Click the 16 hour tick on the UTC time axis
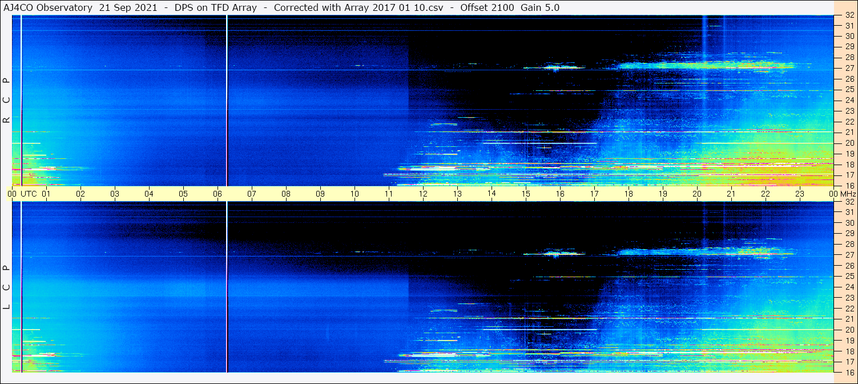This screenshot has height=384, width=858. click(560, 193)
